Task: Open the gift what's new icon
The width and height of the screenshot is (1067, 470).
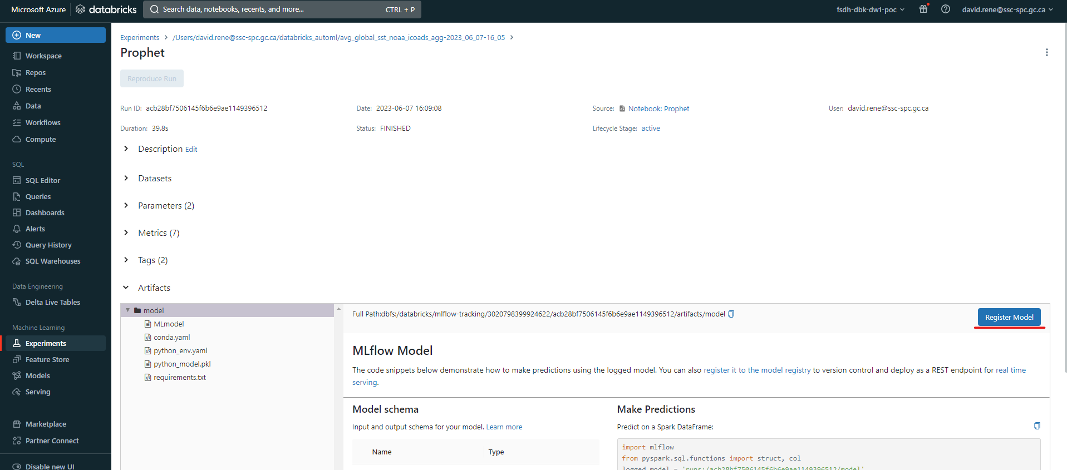Action: (923, 9)
